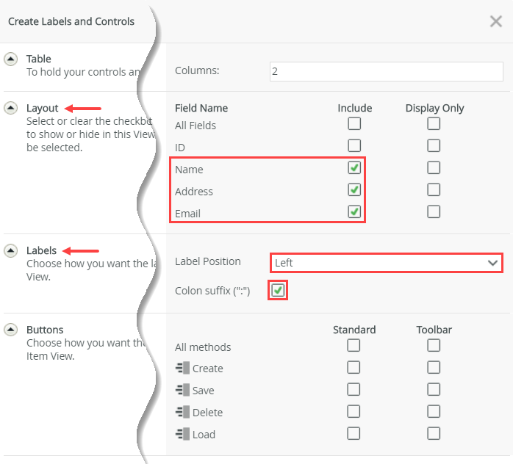Check Toolbar for the Save method

pos(434,389)
